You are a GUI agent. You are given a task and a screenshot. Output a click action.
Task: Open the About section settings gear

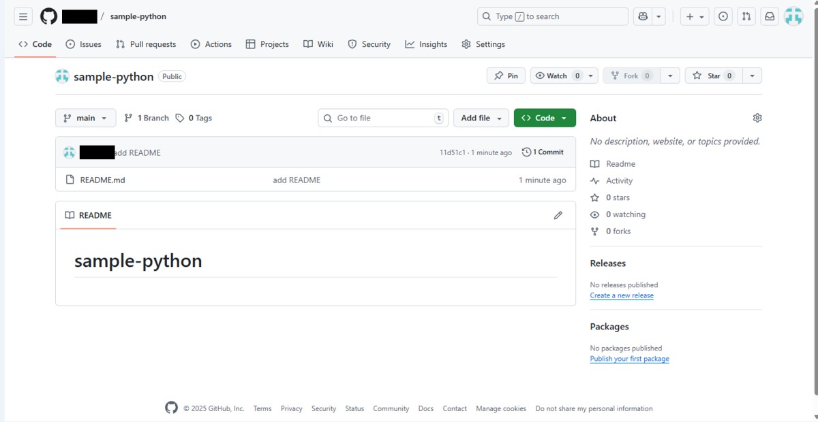tap(757, 117)
